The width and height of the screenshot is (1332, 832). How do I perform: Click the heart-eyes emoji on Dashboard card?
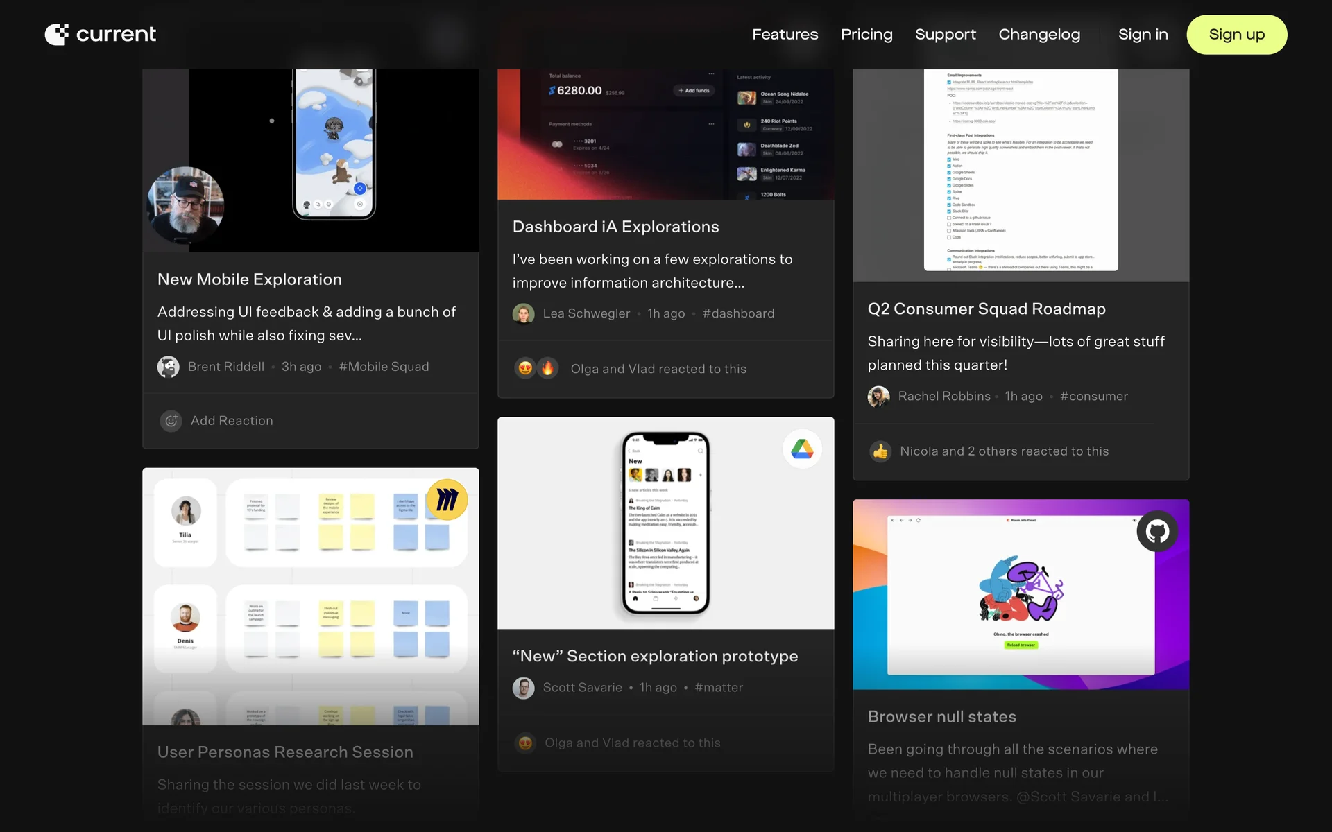(x=525, y=368)
